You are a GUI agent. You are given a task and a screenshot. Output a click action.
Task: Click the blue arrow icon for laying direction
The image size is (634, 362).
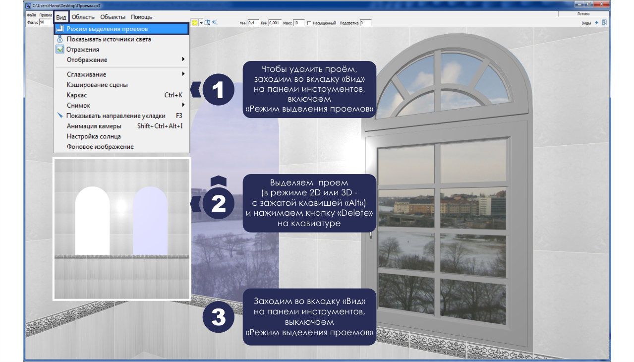(60, 116)
